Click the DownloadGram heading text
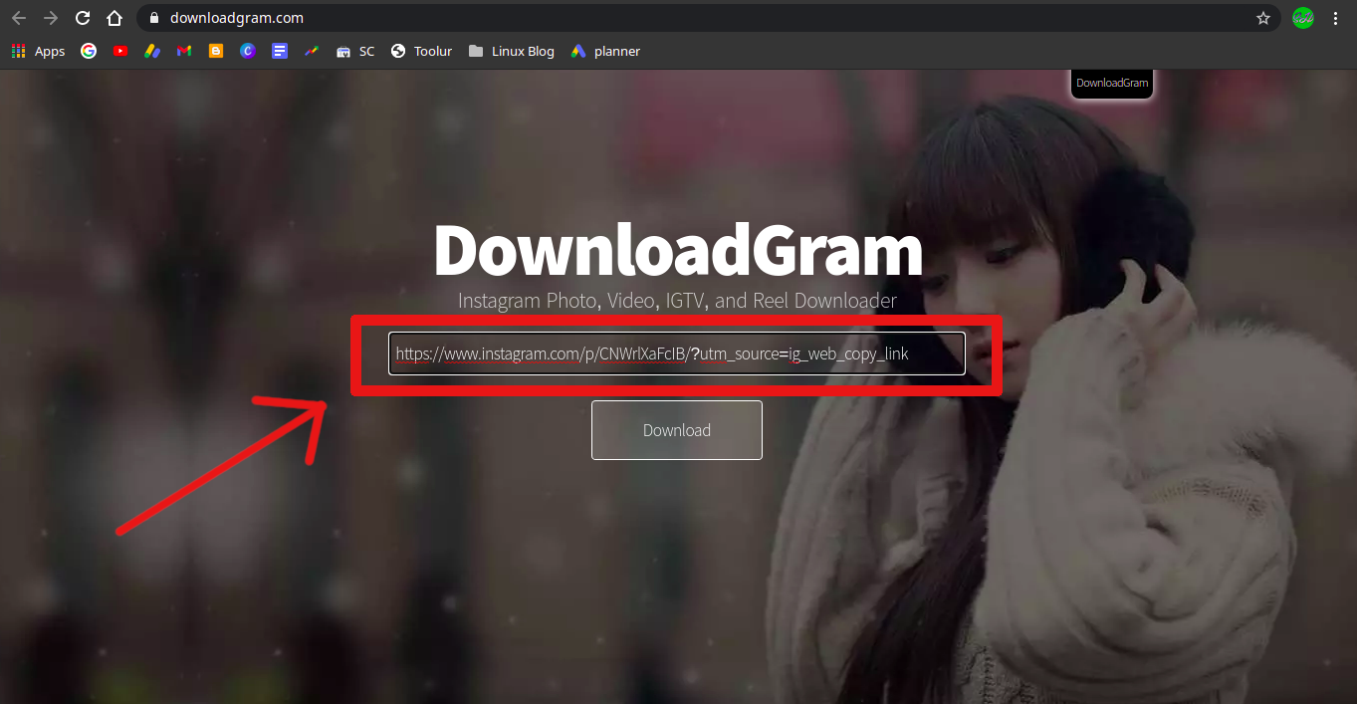 pos(678,250)
